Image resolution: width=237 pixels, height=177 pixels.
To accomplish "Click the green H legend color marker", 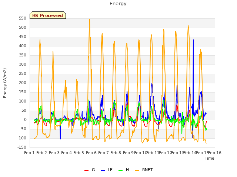I will pyautogui.click(x=120, y=170).
